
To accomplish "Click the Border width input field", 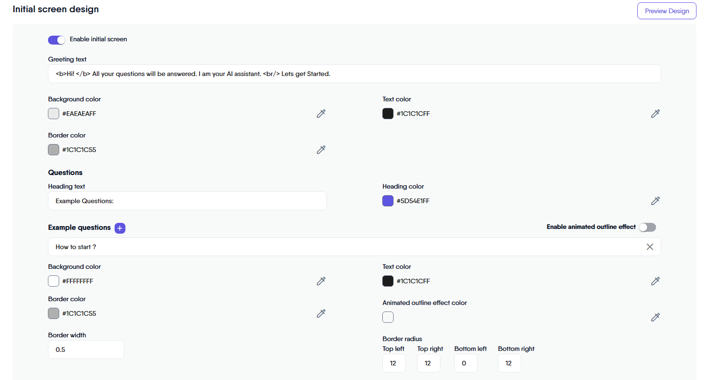I will (x=86, y=350).
